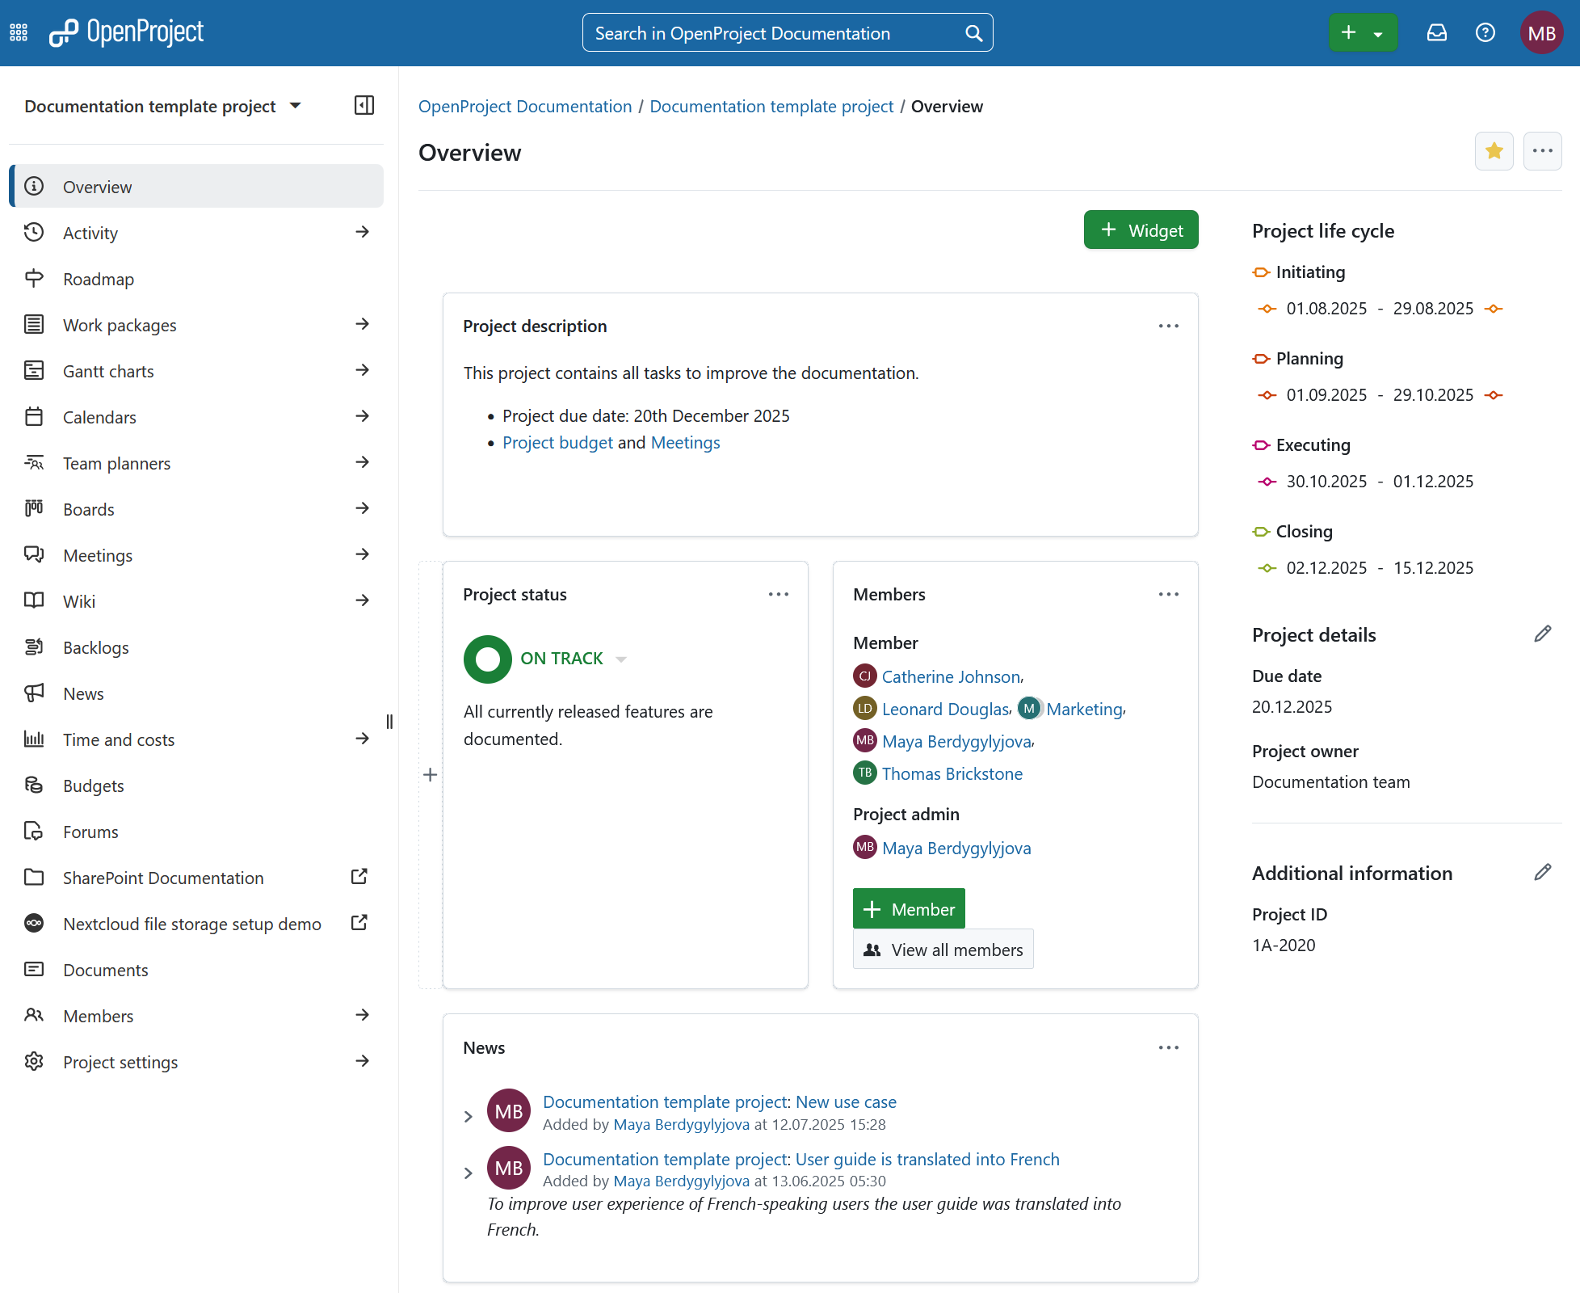Expand the Documentation template project selector dropdown
The height and width of the screenshot is (1293, 1580).
click(x=296, y=106)
